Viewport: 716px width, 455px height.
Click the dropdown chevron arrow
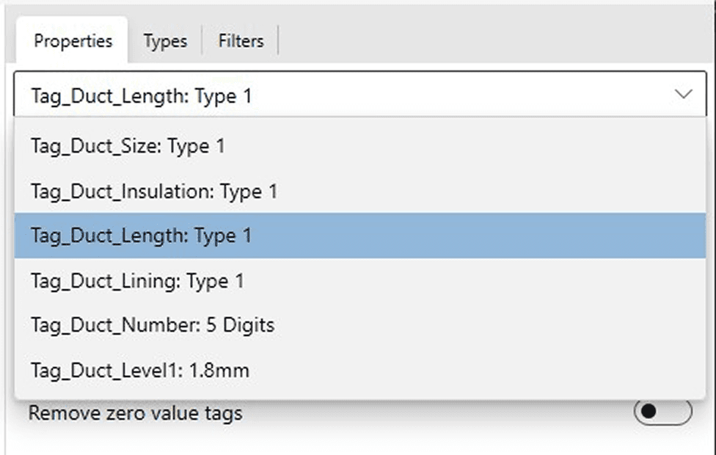[684, 94]
